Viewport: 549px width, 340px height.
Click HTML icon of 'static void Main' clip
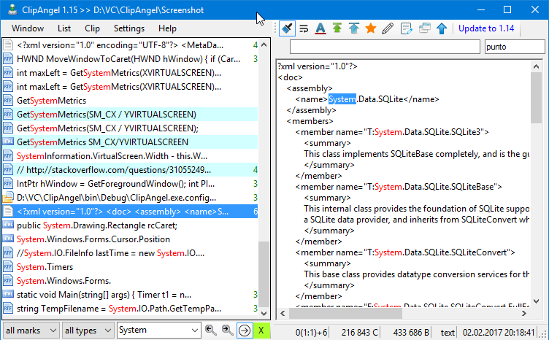(x=8, y=294)
